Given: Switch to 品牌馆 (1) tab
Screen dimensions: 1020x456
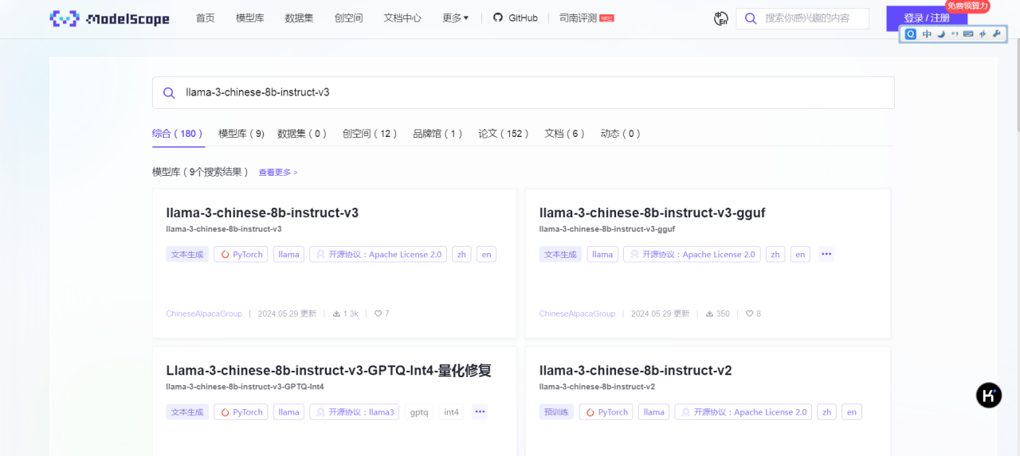Looking at the screenshot, I should pos(437,134).
